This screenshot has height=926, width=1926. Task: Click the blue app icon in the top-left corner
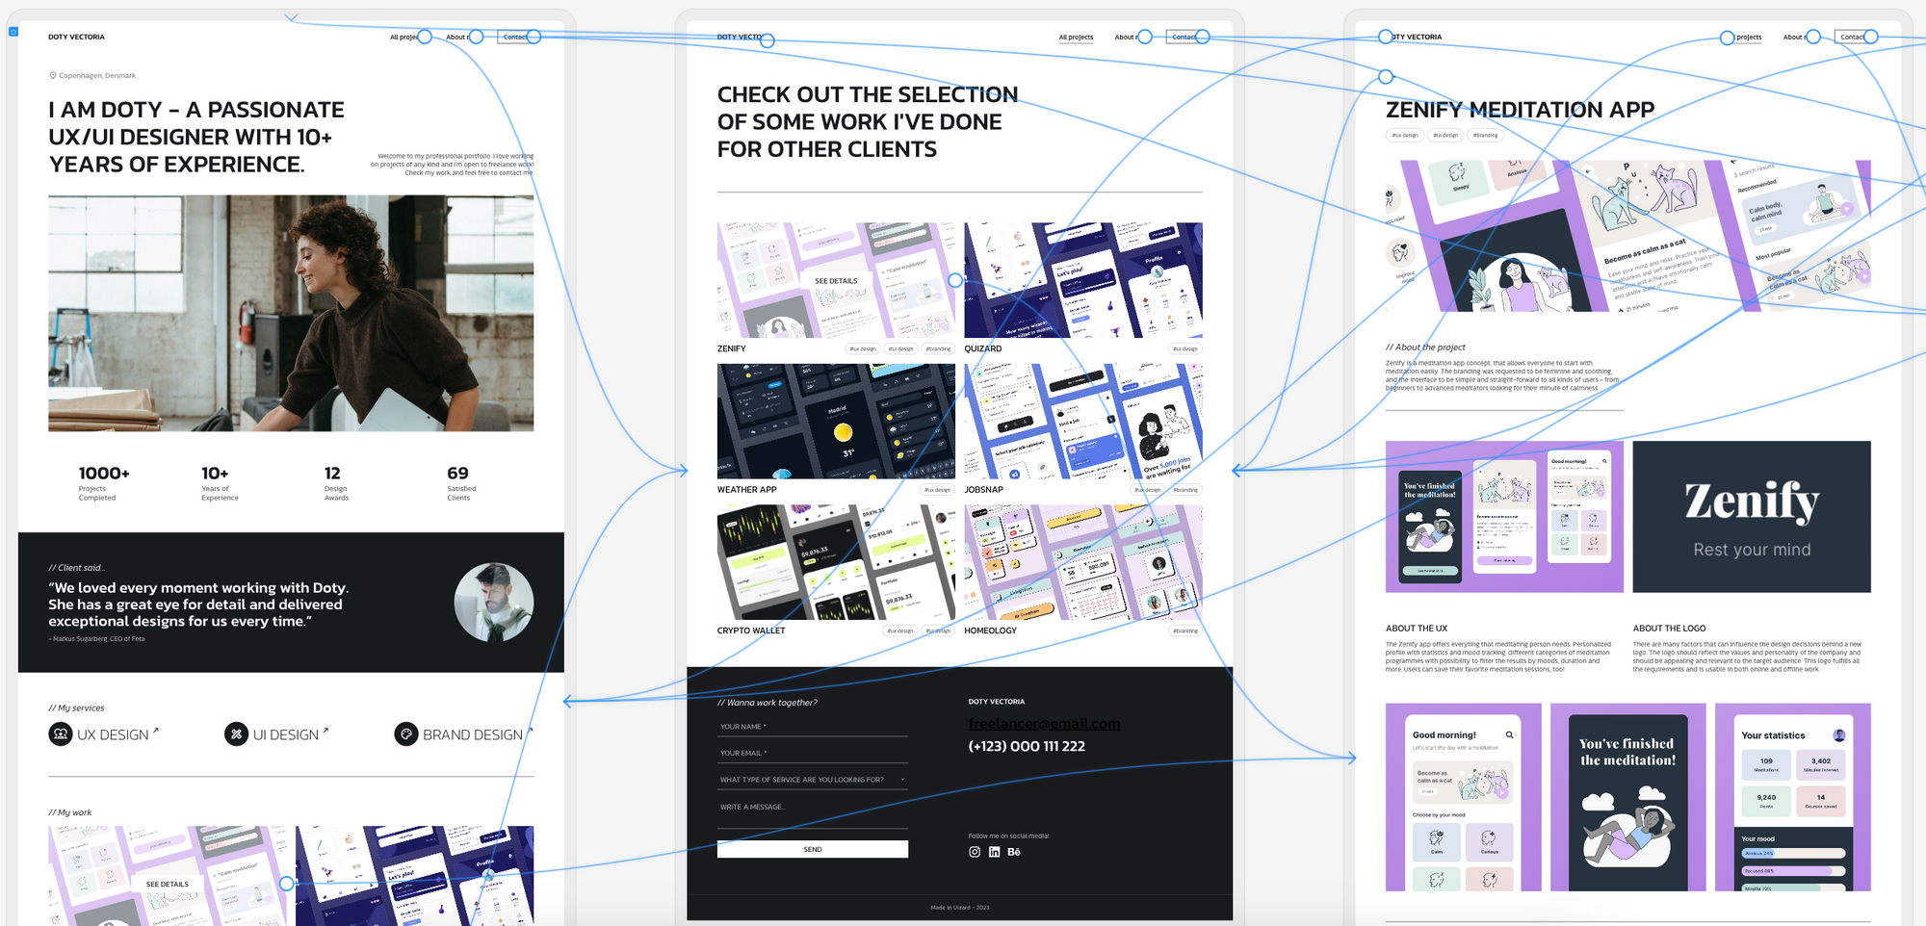click(12, 30)
